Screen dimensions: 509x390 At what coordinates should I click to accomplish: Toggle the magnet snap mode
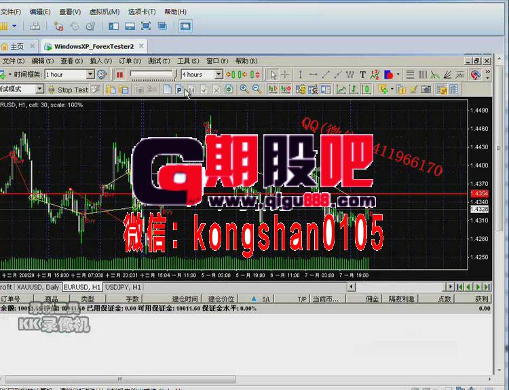[x=475, y=75]
